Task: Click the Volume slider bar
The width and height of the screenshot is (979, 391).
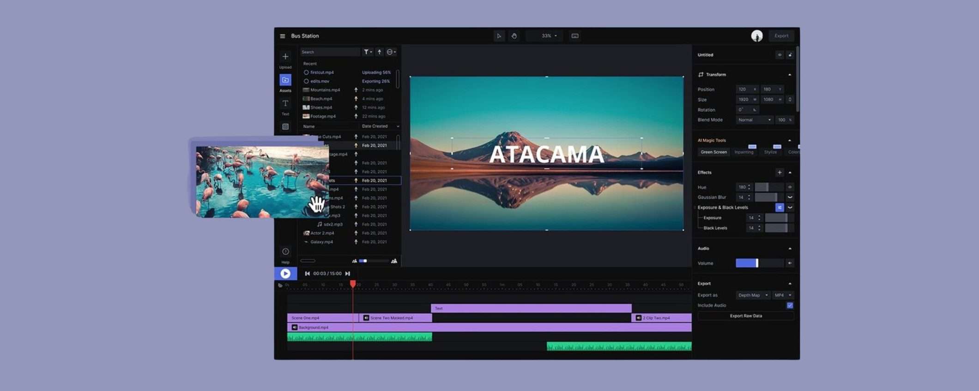Action: pyautogui.click(x=759, y=263)
